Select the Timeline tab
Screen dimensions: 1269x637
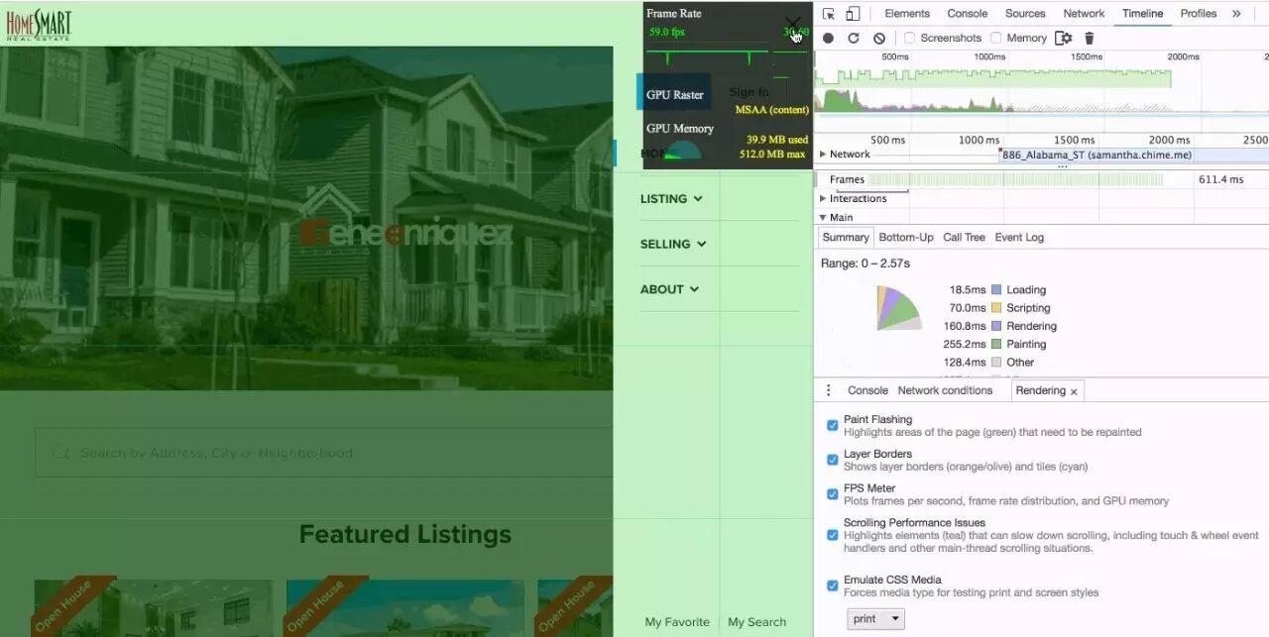tap(1142, 14)
